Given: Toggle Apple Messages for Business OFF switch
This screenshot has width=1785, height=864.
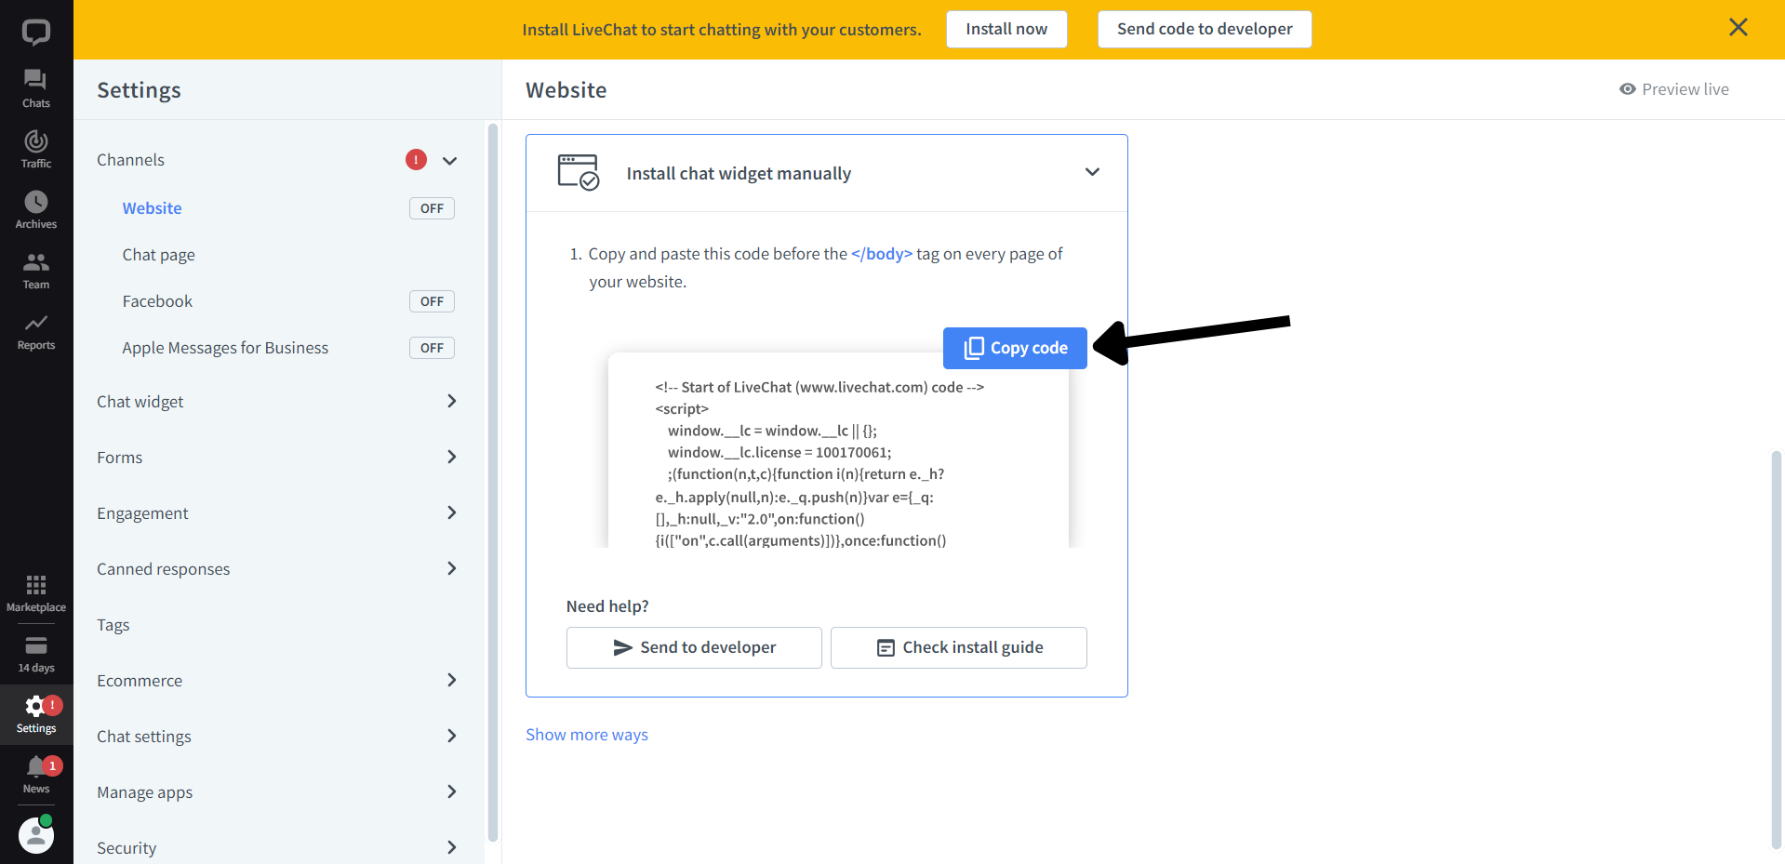Looking at the screenshot, I should point(432,348).
